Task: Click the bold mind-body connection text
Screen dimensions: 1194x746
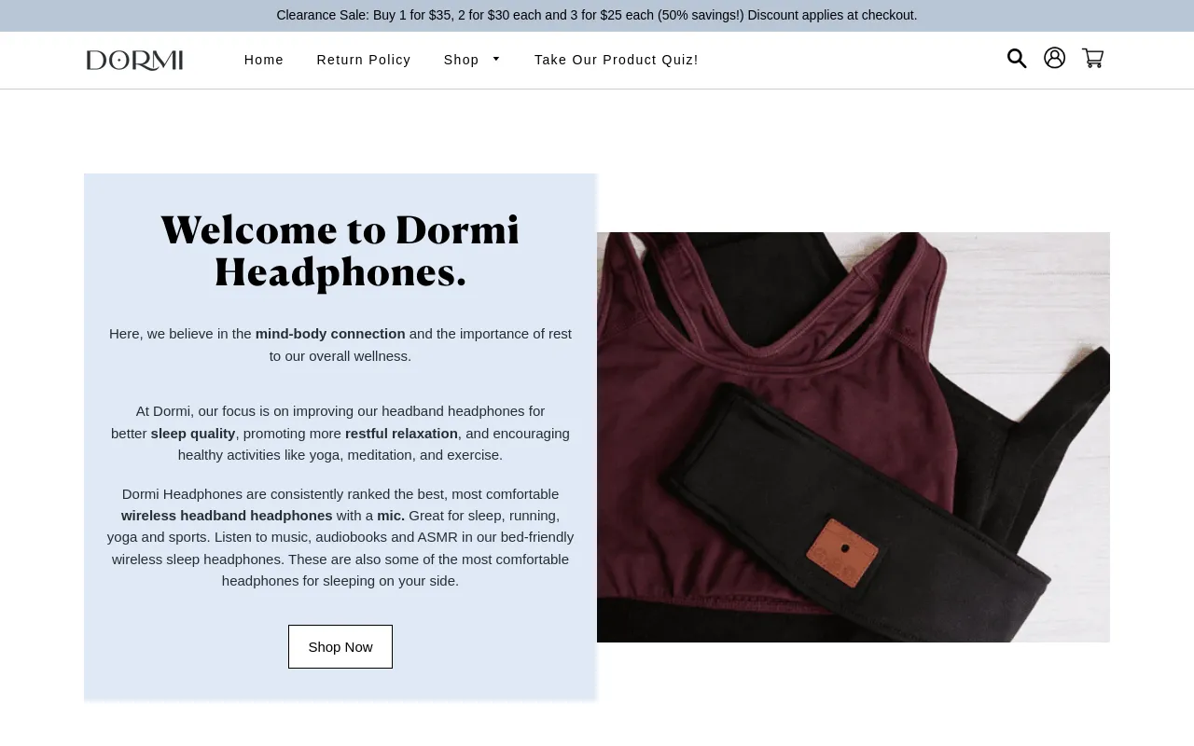Action: 330,334
